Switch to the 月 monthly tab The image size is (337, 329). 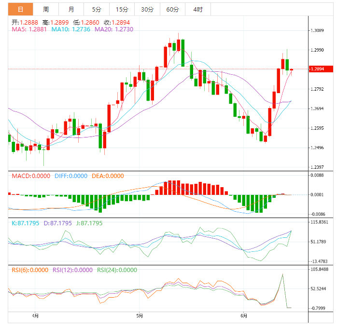pyautogui.click(x=71, y=9)
